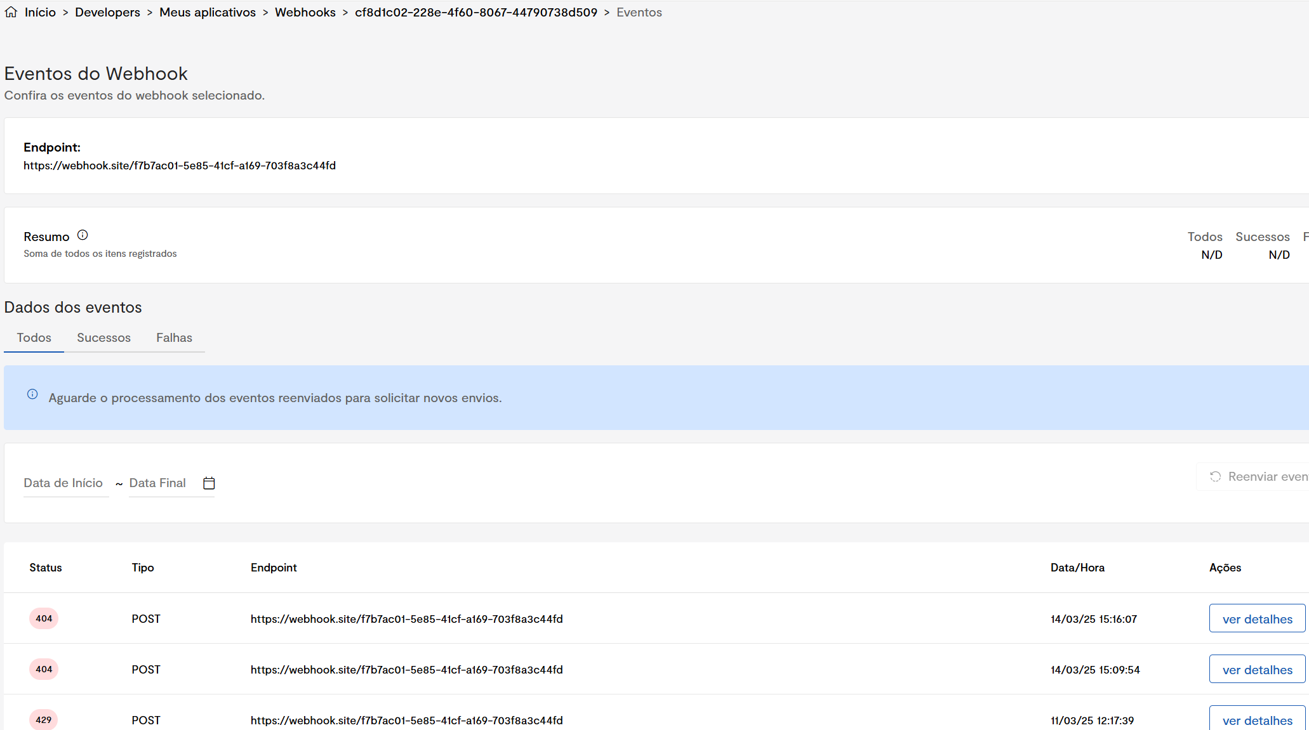View details of 15:16:07 event
The image size is (1309, 730).
[1257, 619]
